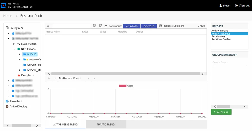Go to previous page of results
252x131 pixels.
click(x=55, y=78)
